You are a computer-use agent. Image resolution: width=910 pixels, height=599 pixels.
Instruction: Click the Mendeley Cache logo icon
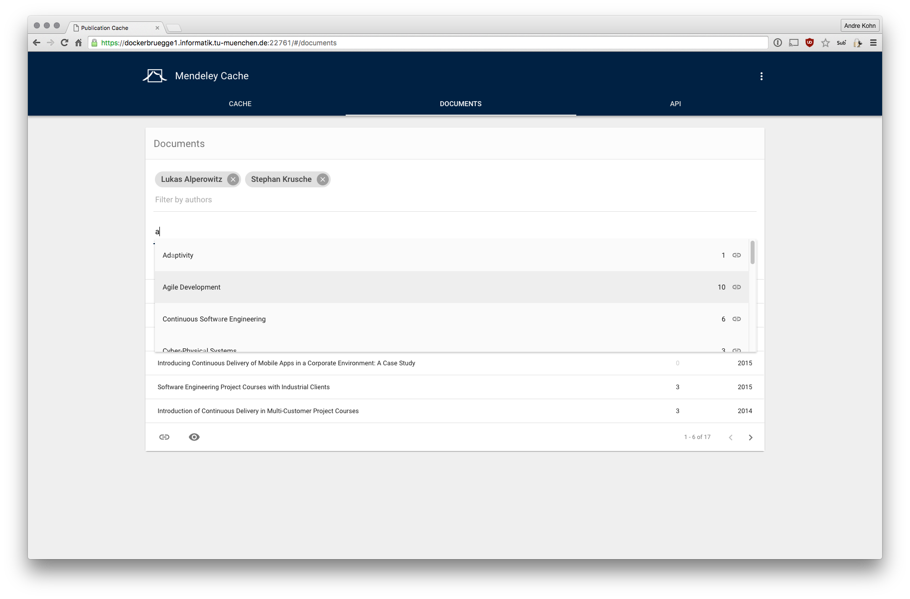[154, 76]
